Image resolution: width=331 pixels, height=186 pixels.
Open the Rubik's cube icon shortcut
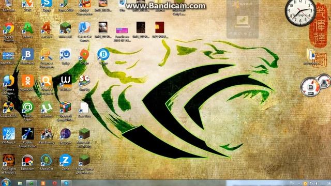66,107
